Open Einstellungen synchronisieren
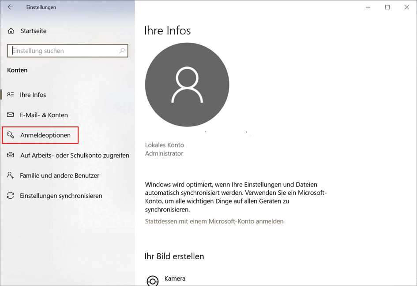Screen dimensions: 417x286 click(x=61, y=196)
